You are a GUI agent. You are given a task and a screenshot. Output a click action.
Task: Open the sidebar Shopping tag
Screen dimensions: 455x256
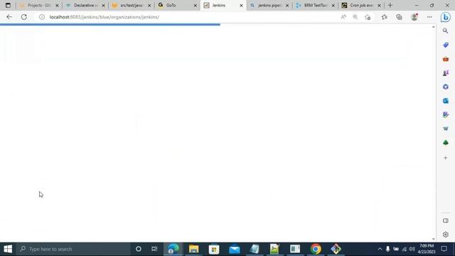point(446,45)
